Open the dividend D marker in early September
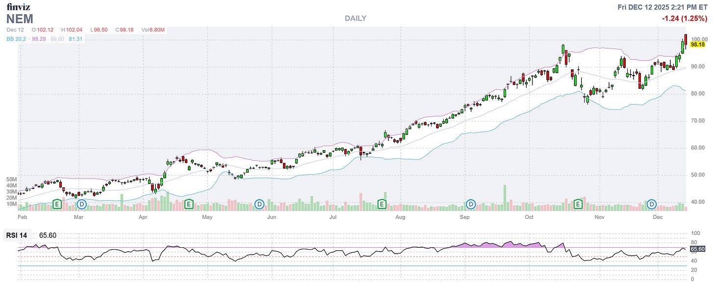The width and height of the screenshot is (714, 287). 471,203
